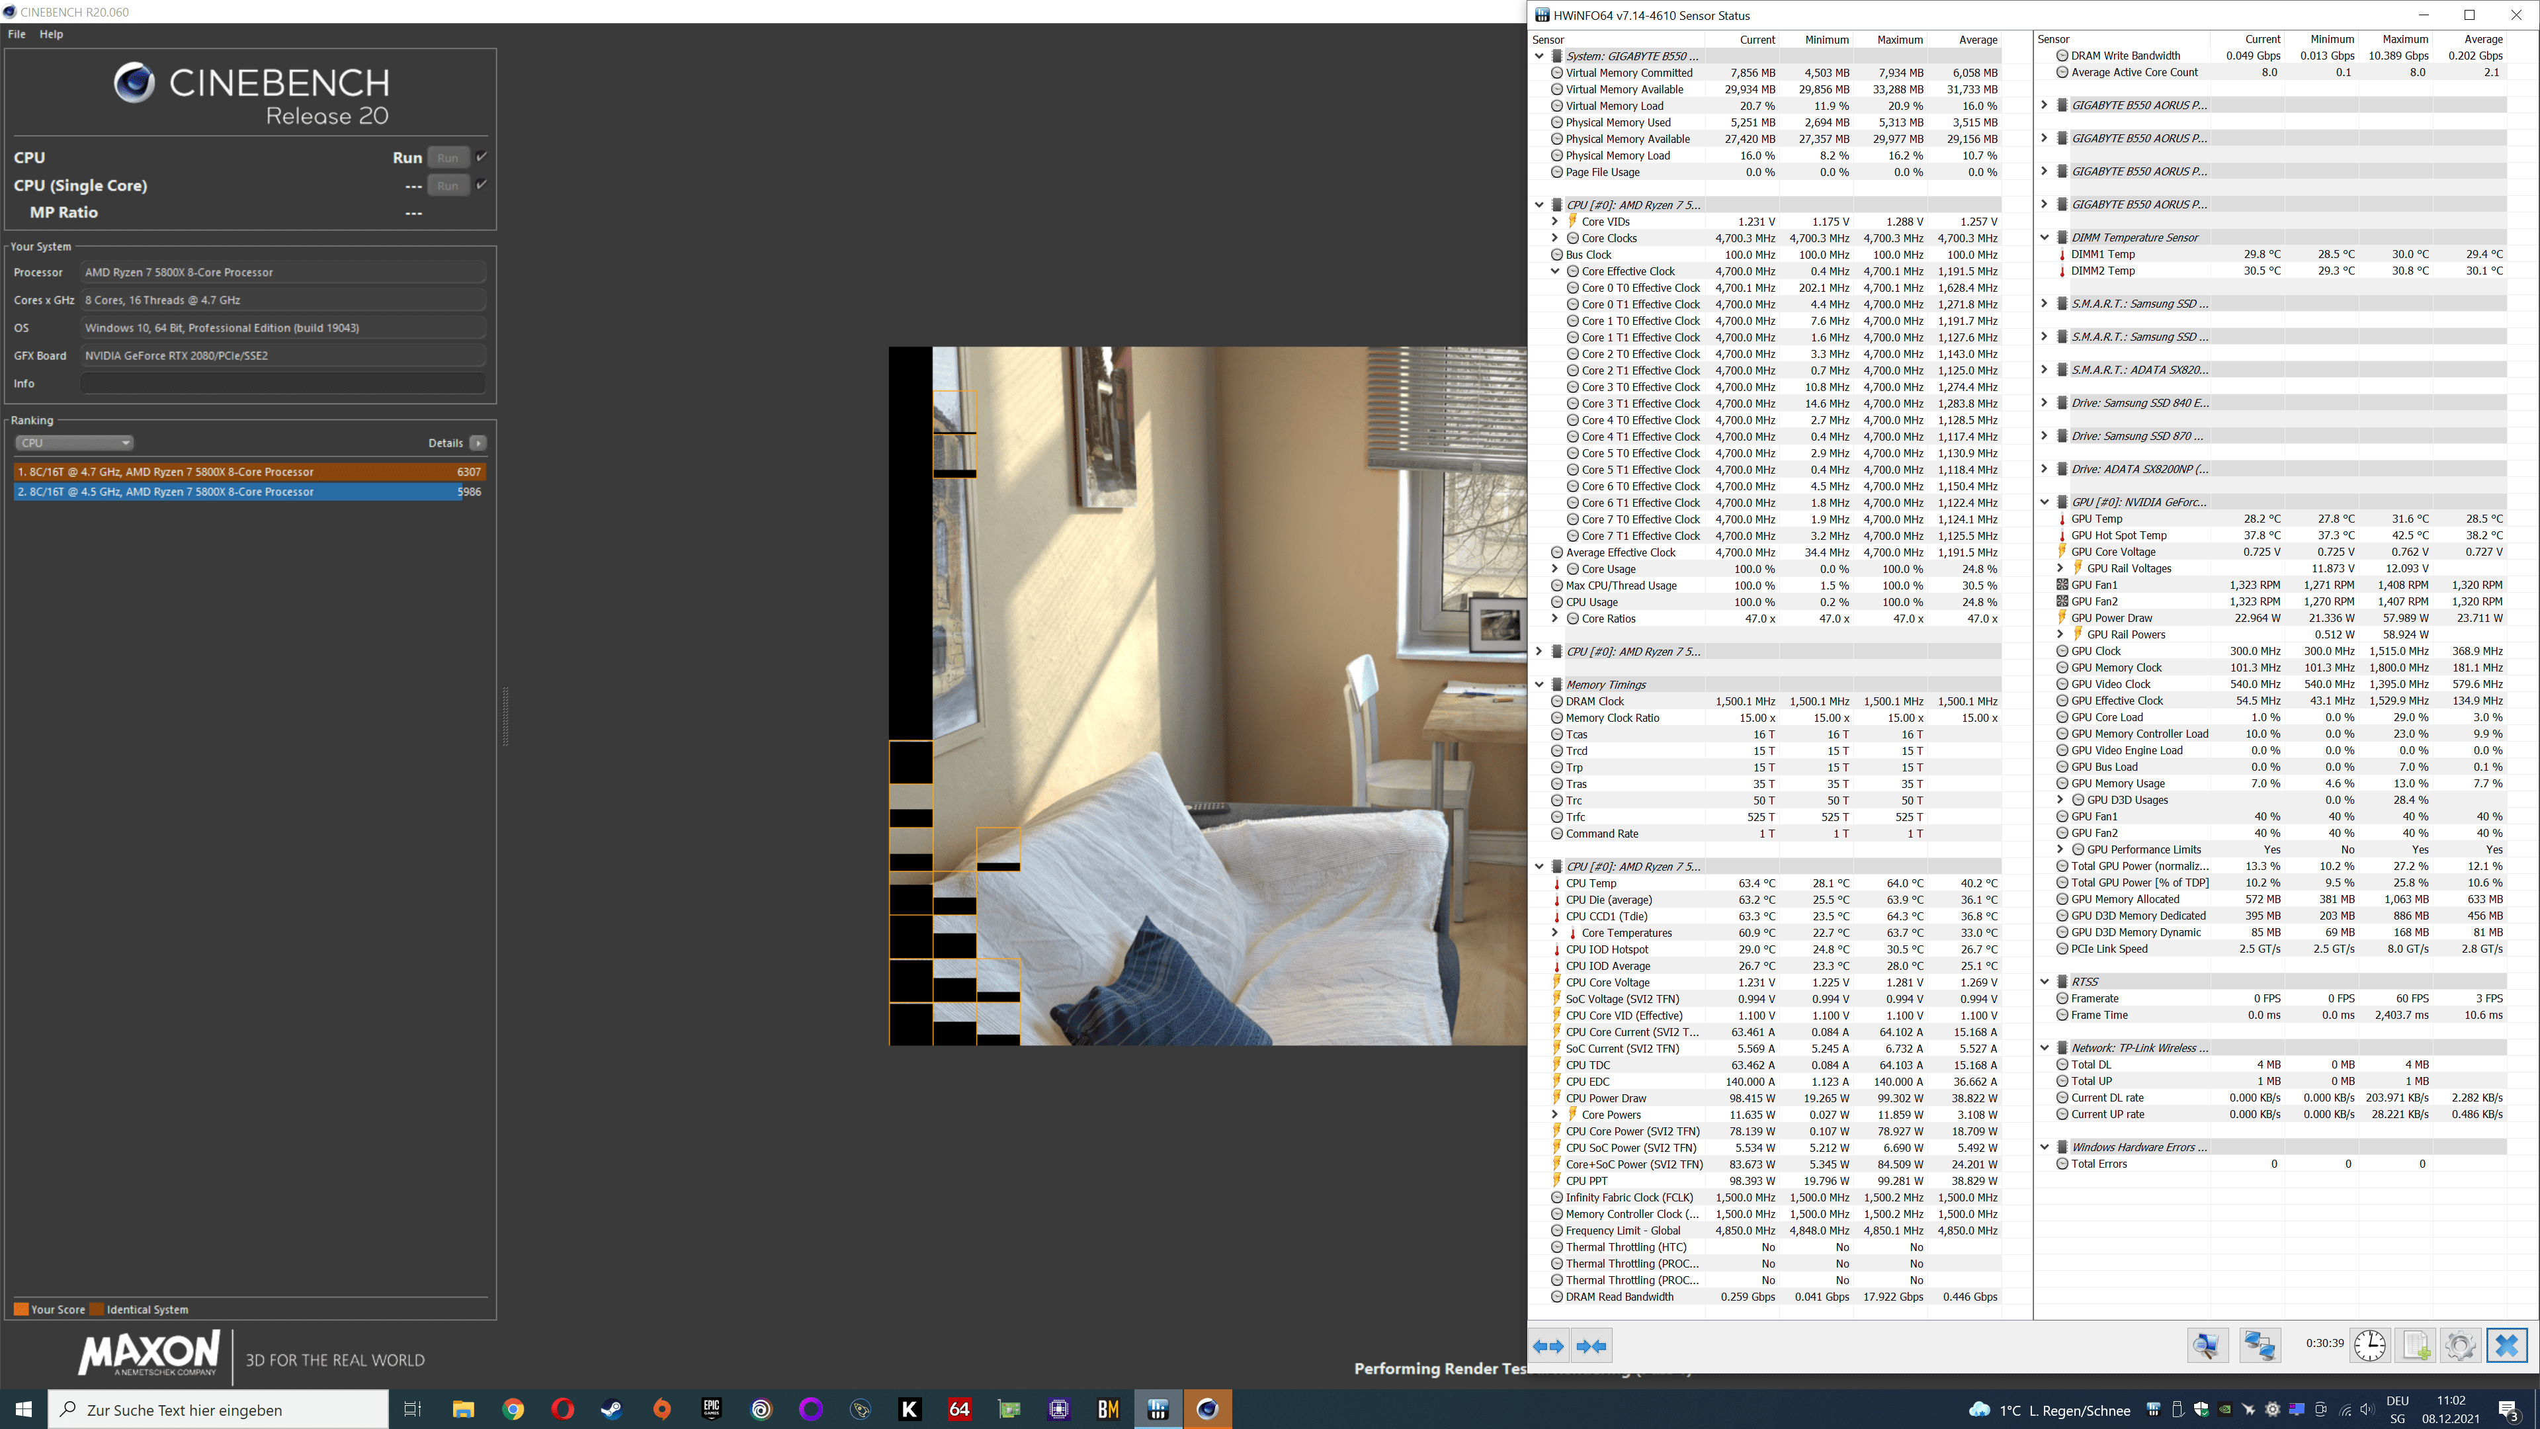Click the Cinebench side panel splitter handle
Screen dimensions: 2540x1429
pos(505,716)
